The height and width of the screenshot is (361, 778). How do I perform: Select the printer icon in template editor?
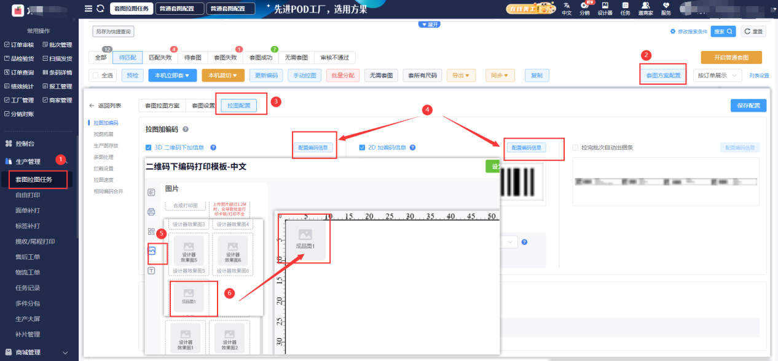pos(151,212)
